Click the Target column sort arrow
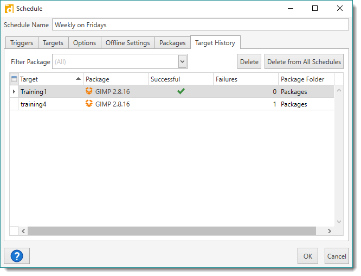 [x=78, y=79]
